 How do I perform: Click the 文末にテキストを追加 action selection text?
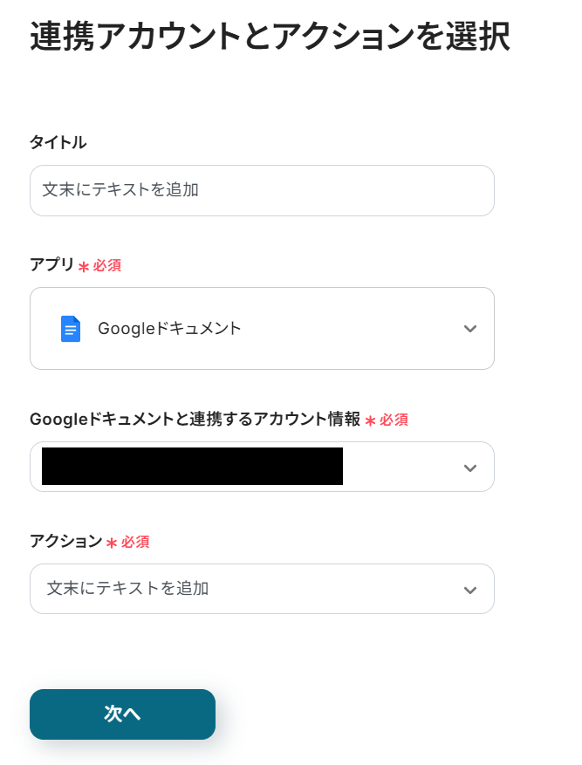(128, 589)
